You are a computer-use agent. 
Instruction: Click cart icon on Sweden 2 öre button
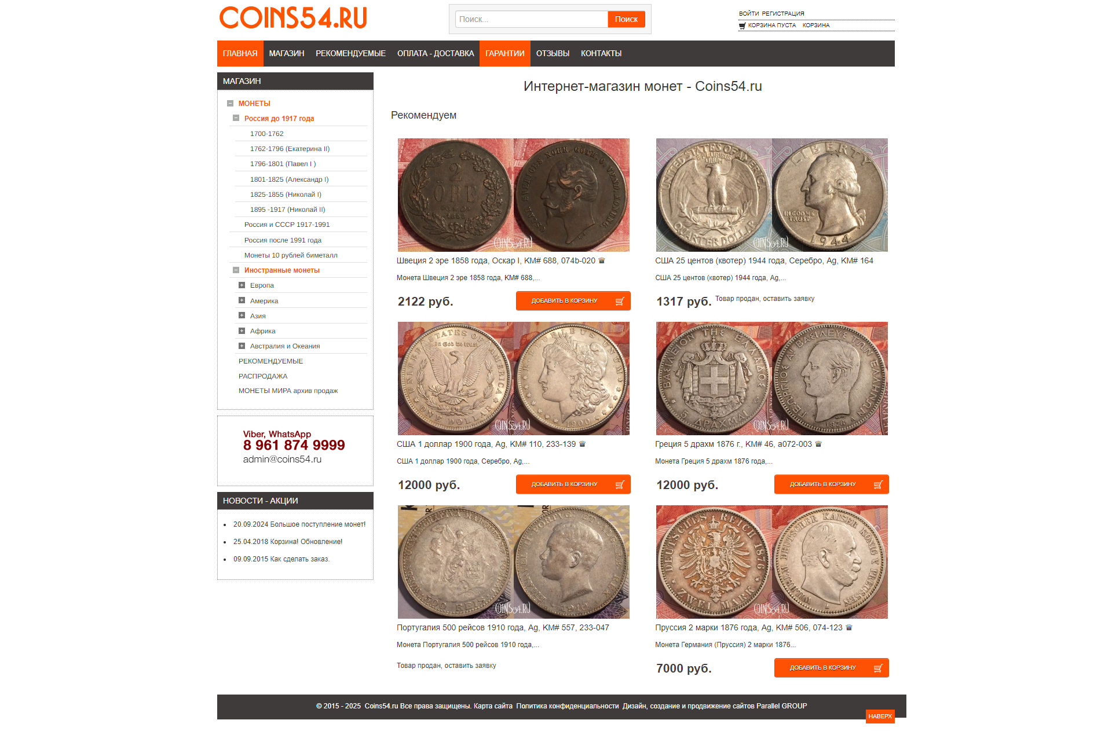coord(620,301)
